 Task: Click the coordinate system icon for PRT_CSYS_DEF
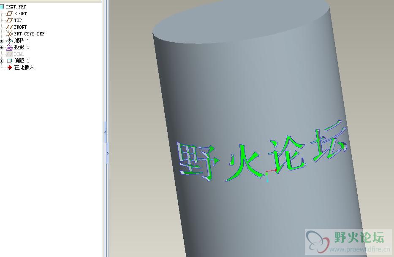(9, 34)
